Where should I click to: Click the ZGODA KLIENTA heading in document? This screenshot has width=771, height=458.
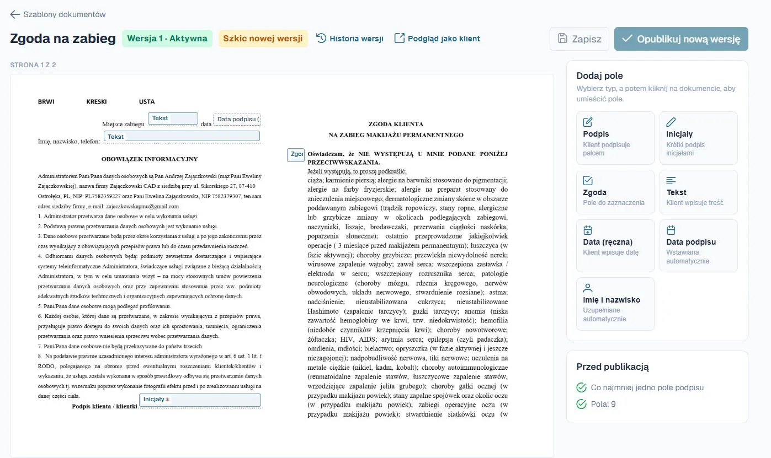pos(396,124)
